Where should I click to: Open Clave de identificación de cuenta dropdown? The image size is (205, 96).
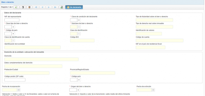13,40
